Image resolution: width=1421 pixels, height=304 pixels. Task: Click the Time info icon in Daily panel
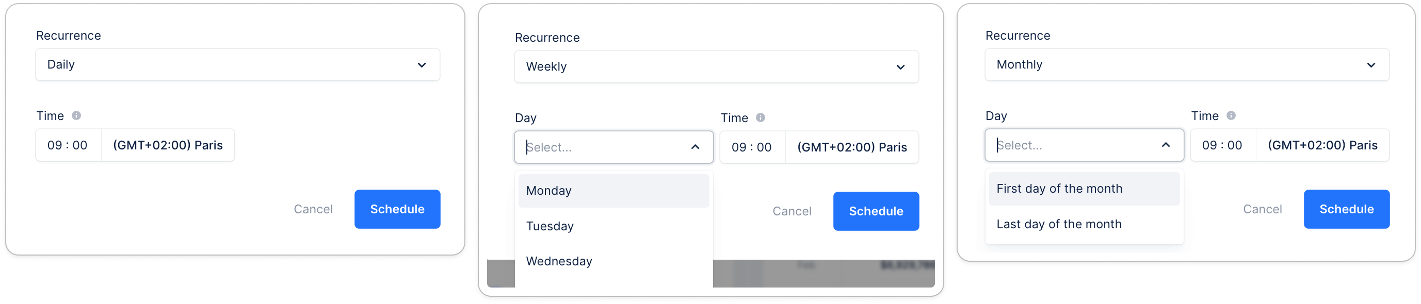tap(77, 115)
